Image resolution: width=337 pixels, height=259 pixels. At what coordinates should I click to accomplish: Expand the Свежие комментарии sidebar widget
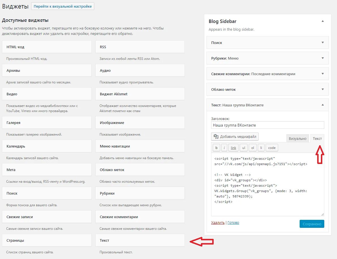click(323, 74)
